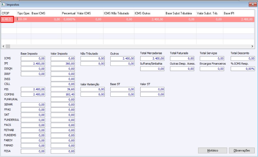Viewport: 258px width, 157px height.
Task: Focus the IRRF Valor Imposto field
Action: (x=63, y=74)
